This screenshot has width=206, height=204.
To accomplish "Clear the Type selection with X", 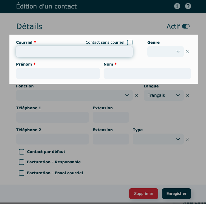I will tap(187, 139).
